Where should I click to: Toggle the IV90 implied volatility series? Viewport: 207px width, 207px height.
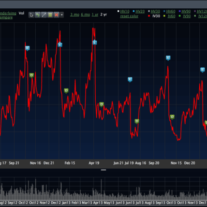187,16
